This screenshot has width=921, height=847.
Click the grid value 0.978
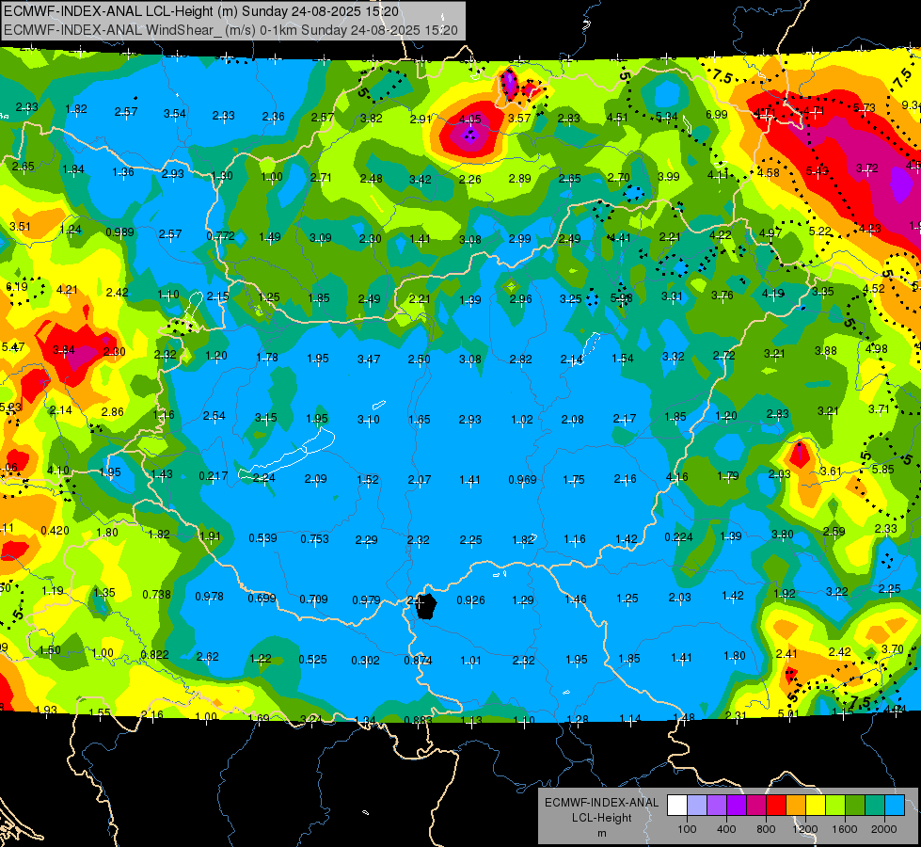(209, 597)
